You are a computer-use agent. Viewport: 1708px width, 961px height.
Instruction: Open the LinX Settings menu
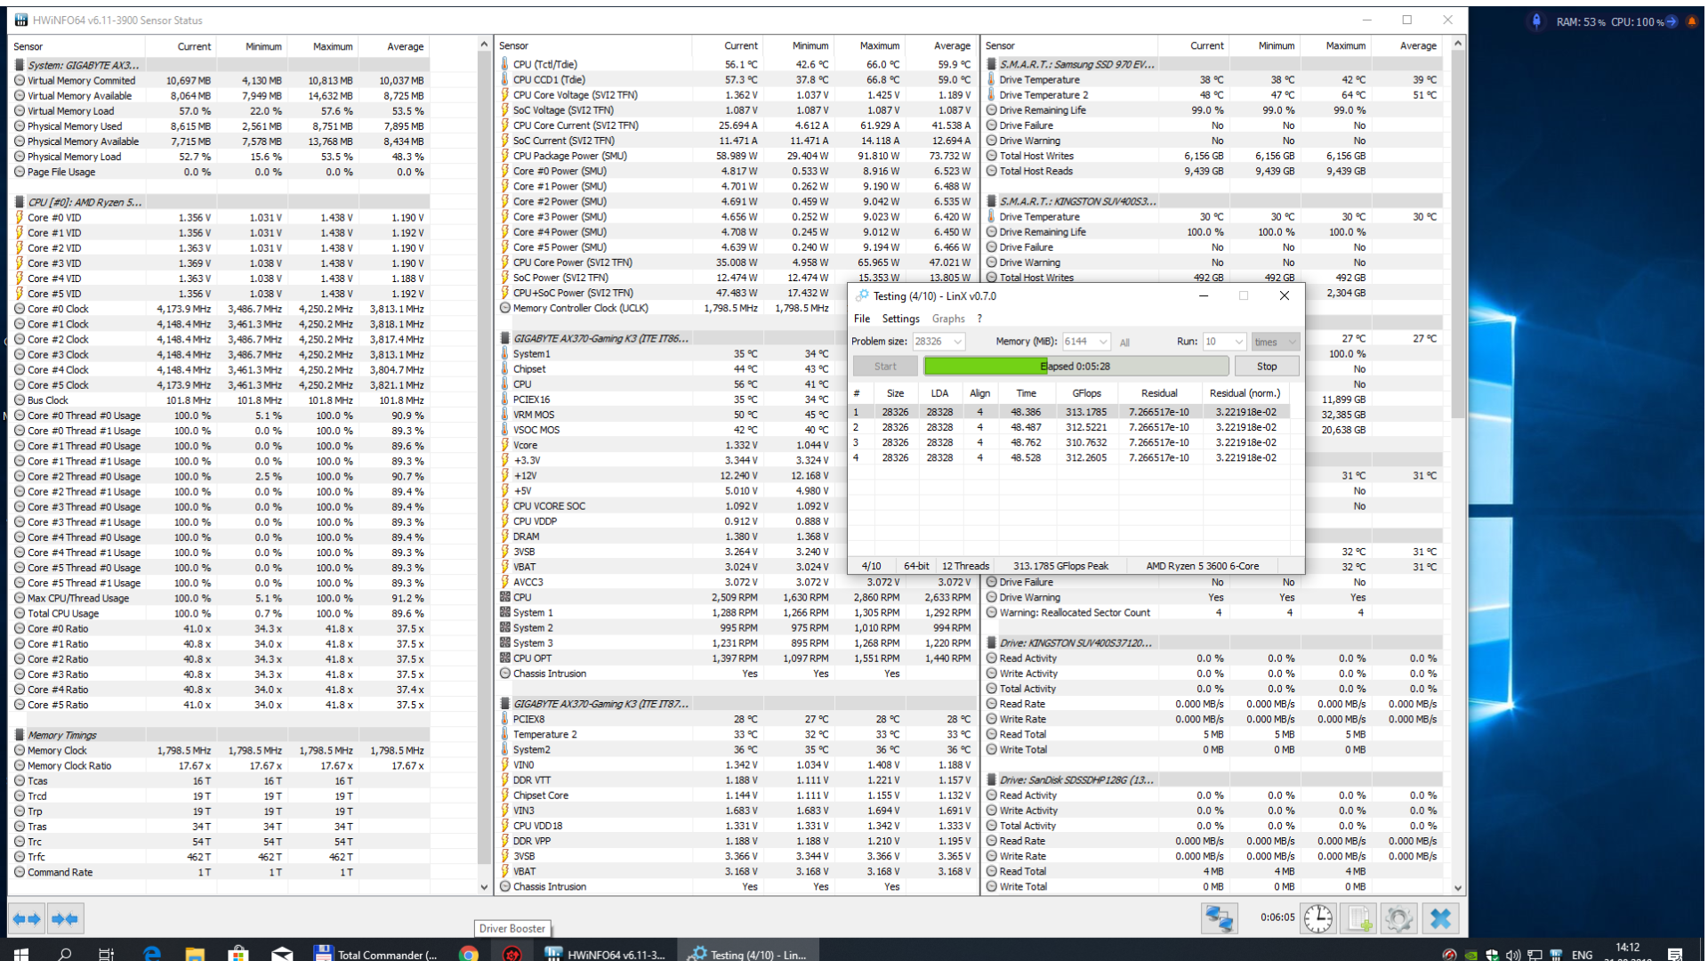pos(900,319)
